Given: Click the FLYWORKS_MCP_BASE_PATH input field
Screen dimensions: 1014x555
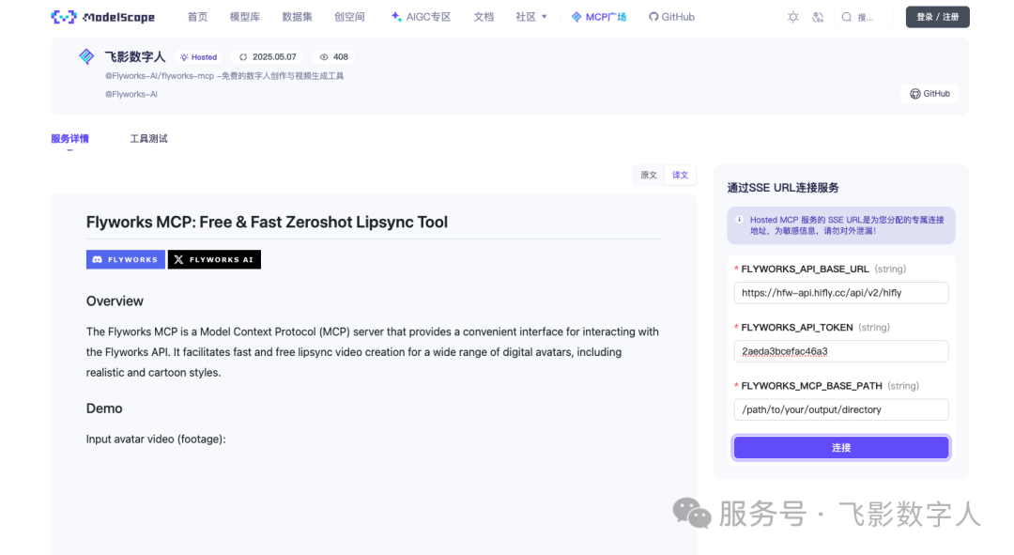Looking at the screenshot, I should (x=840, y=409).
